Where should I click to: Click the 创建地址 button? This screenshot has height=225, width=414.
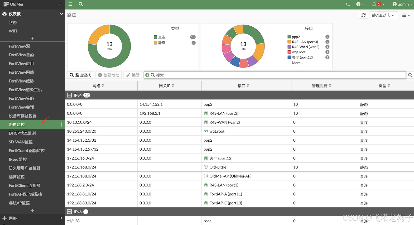coord(108,75)
